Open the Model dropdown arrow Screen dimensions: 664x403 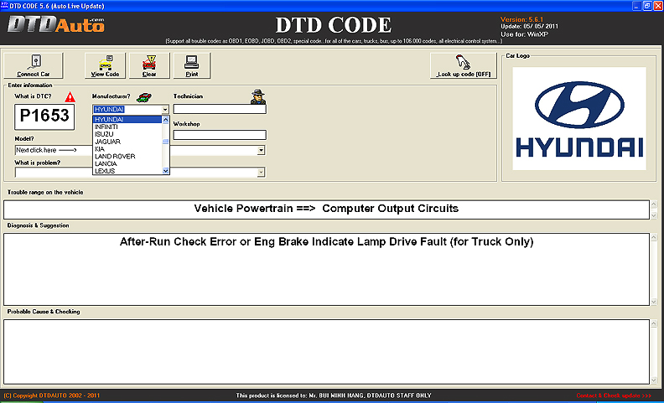click(262, 150)
